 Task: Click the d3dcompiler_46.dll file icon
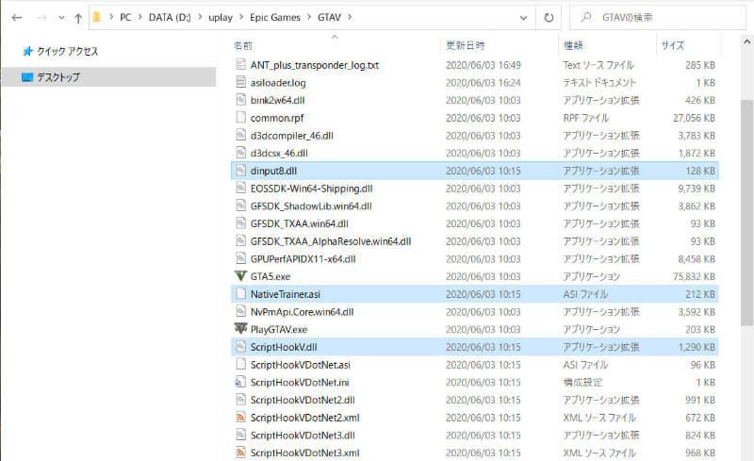point(240,135)
